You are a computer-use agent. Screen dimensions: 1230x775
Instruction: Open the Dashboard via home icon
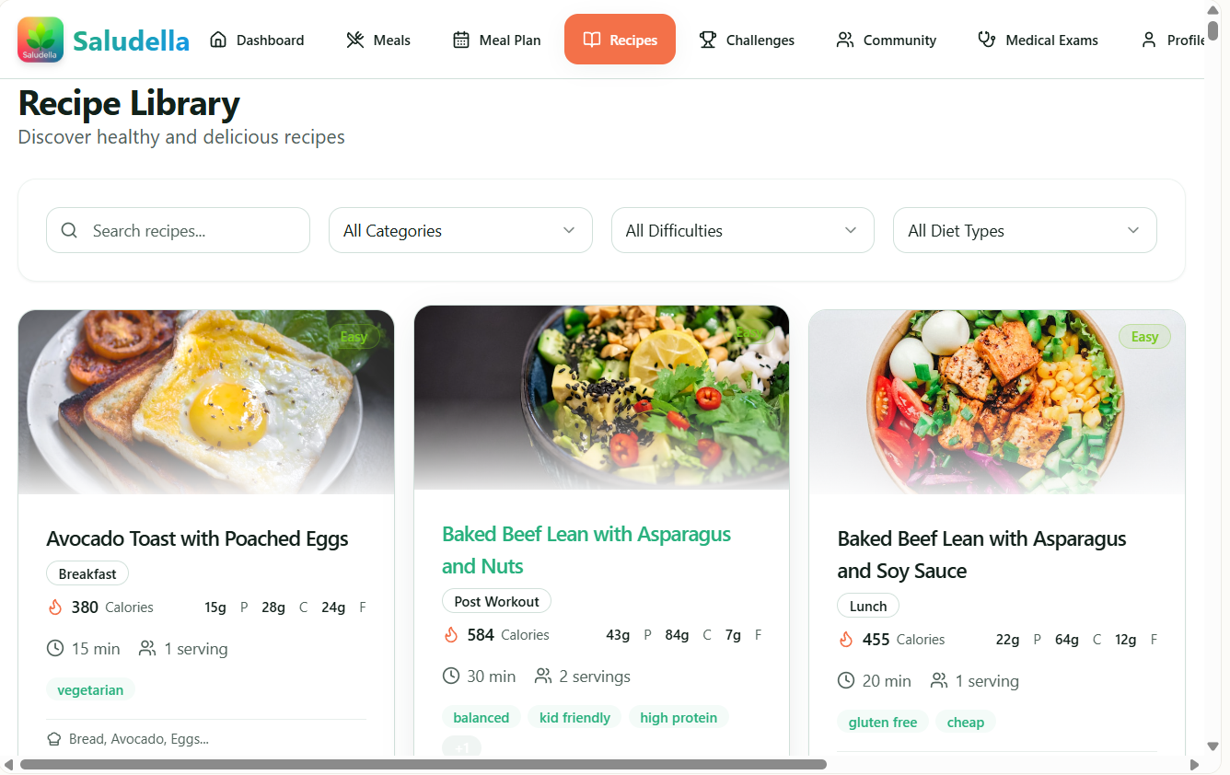pyautogui.click(x=217, y=40)
